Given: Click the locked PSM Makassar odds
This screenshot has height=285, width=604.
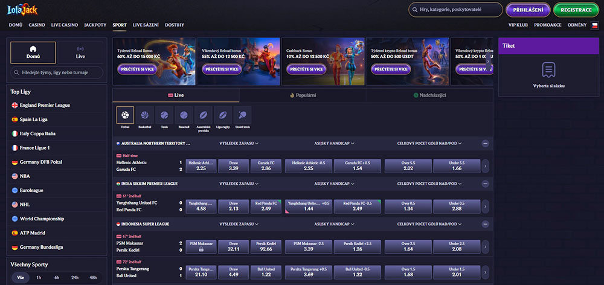Looking at the screenshot, I should pyautogui.click(x=201, y=246).
